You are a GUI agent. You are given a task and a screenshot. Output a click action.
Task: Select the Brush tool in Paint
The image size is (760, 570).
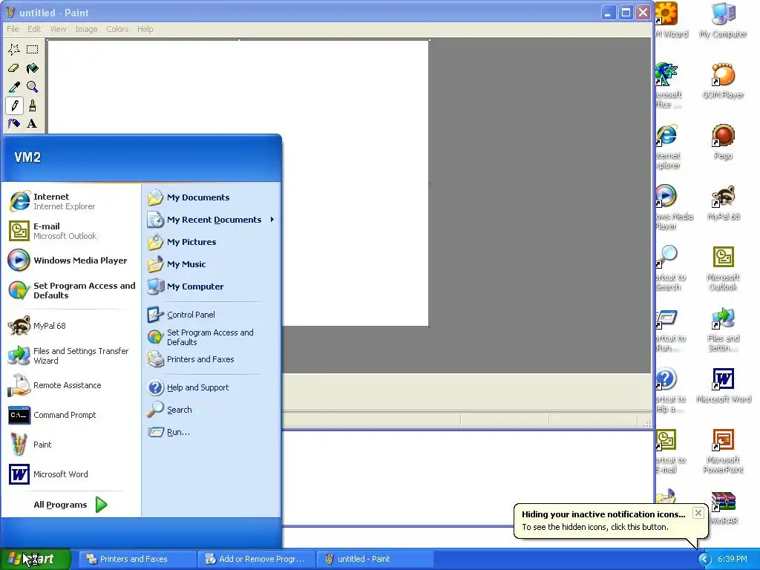[x=33, y=105]
